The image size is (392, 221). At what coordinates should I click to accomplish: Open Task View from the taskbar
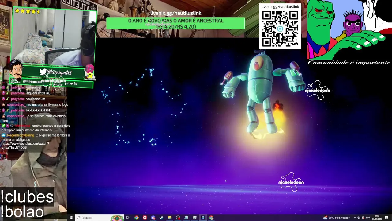click(128, 218)
